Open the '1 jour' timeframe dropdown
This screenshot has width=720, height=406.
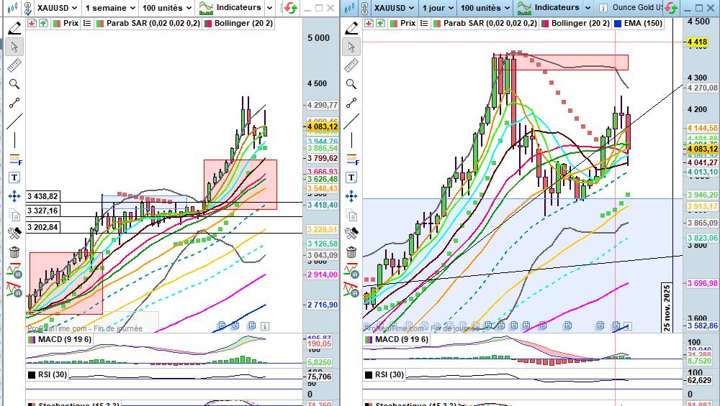click(437, 8)
